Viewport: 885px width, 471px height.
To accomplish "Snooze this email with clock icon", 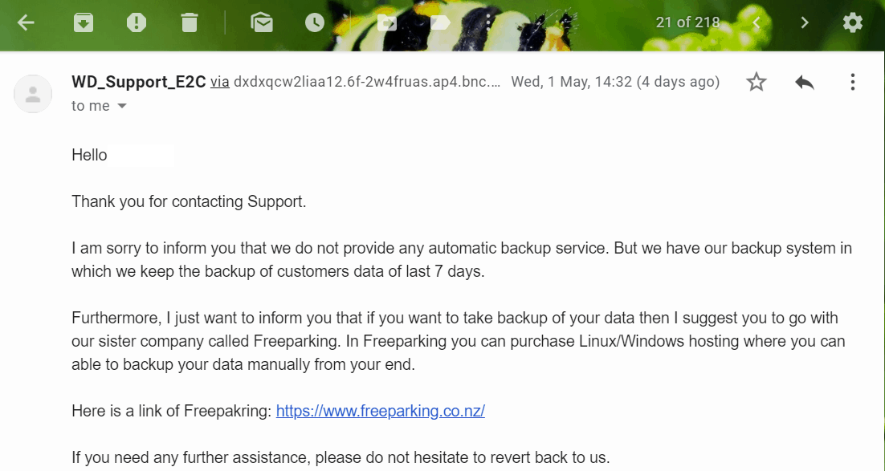I will 315,22.
